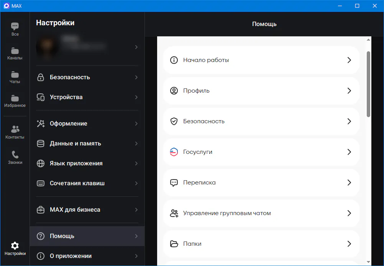384x266 pixels.
Task: Open the blurred profile avatar
Action: click(47, 47)
